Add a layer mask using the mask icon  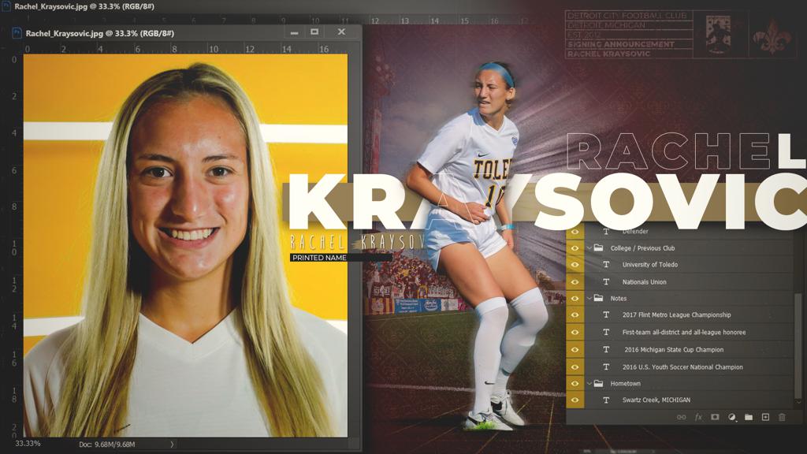click(x=715, y=417)
